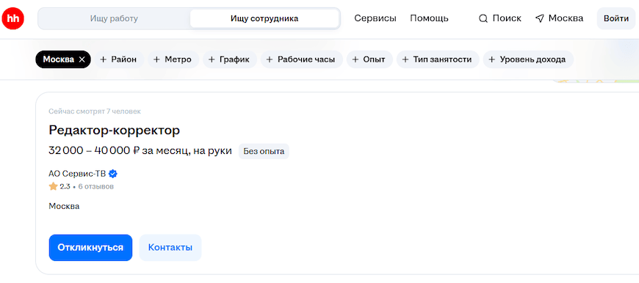This screenshot has width=639, height=283.
Task: Select the Ищу сотрудника tab
Action: (x=264, y=19)
